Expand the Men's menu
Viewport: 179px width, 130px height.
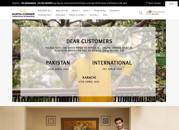click(76, 11)
